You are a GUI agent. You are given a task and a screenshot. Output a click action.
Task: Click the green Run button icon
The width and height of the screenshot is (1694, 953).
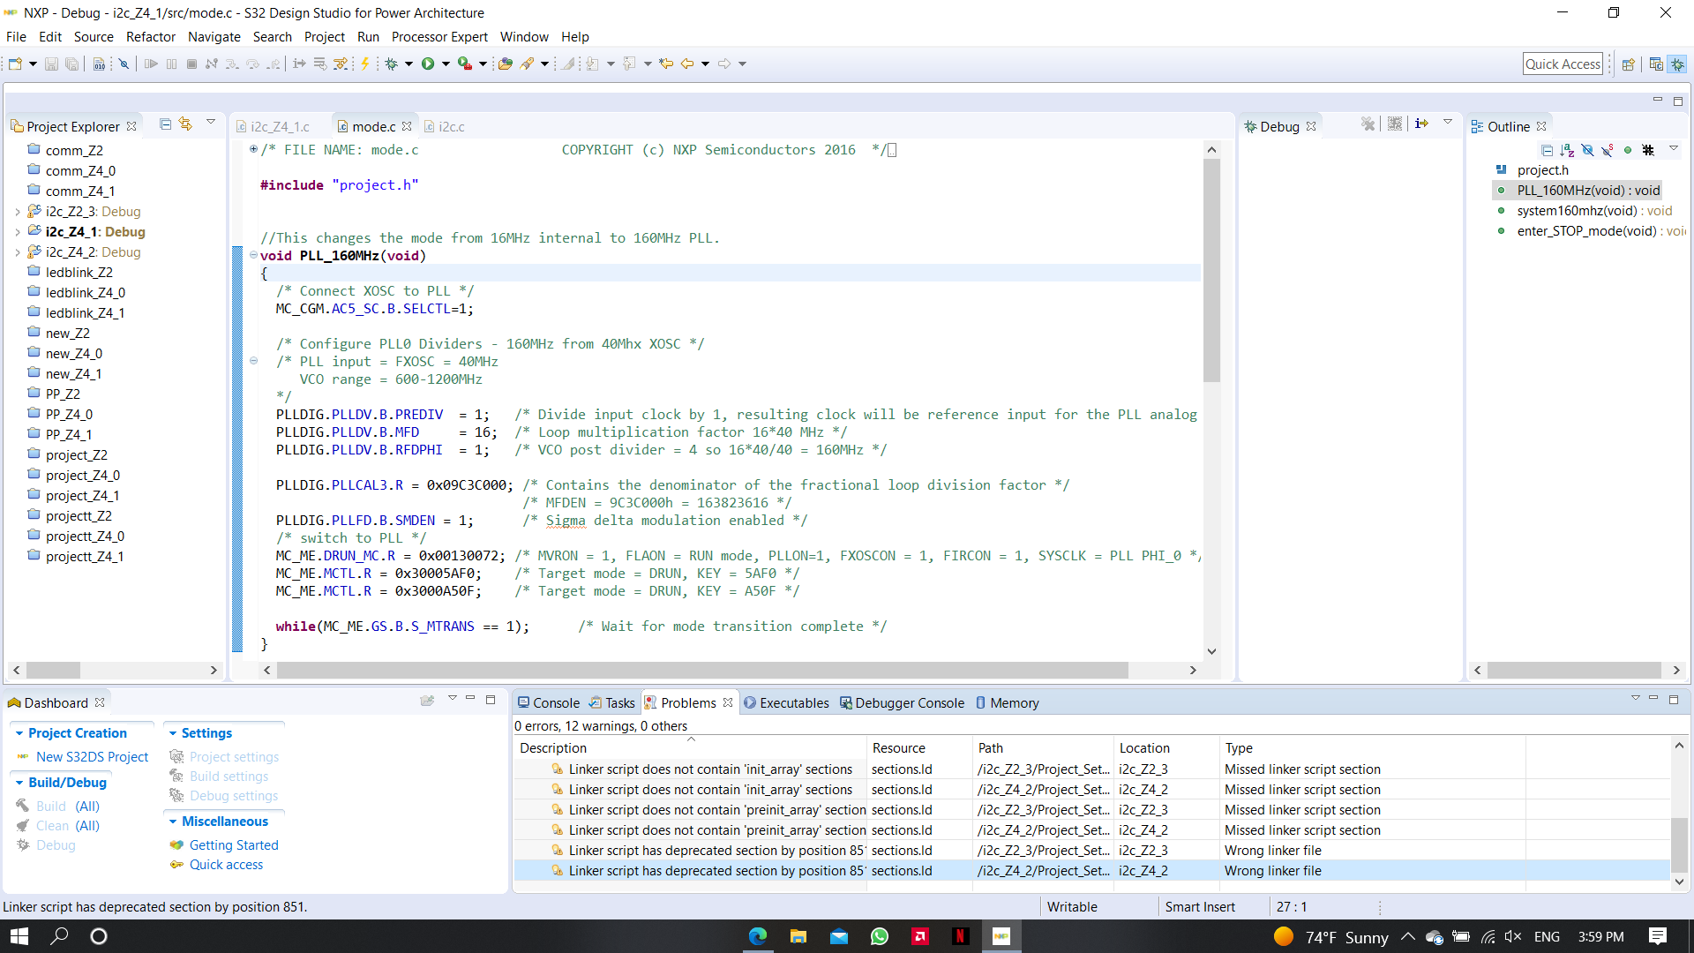pyautogui.click(x=428, y=64)
